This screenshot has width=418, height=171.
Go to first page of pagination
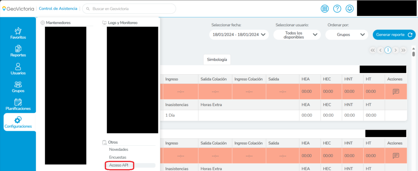pyautogui.click(x=373, y=50)
